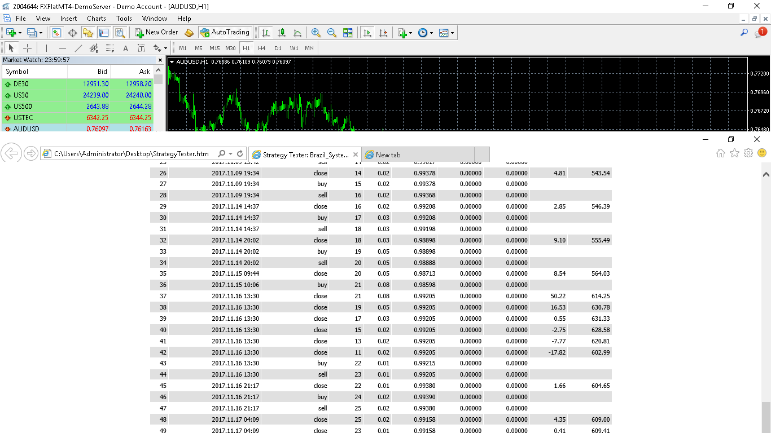Switch to M1 timeframe
Viewport: 771px width, 433px height.
183,48
